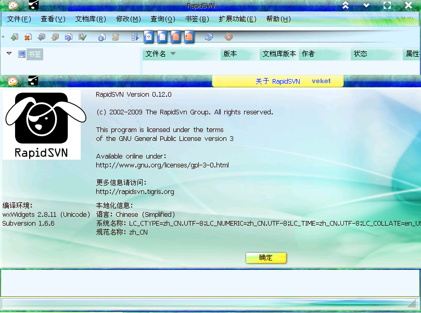Open the 文件(F) menu
Image resolution: width=421 pixels, height=313 pixels.
(19, 19)
